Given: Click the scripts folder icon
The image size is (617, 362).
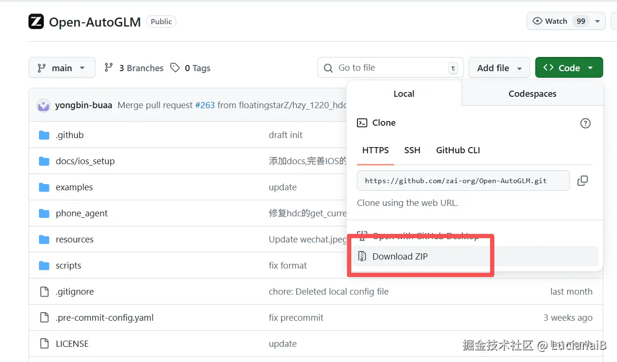Looking at the screenshot, I should click(44, 266).
